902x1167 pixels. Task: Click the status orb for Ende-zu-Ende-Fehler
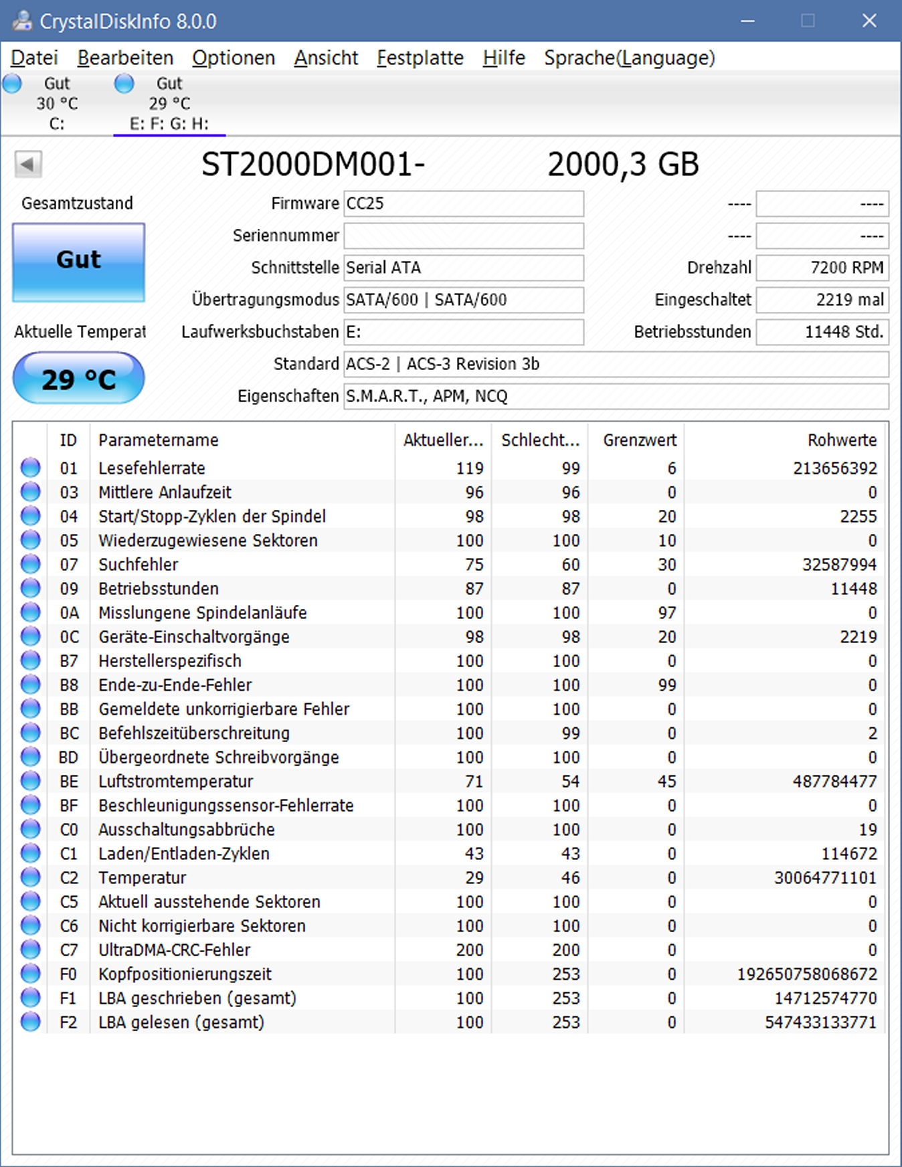point(30,685)
